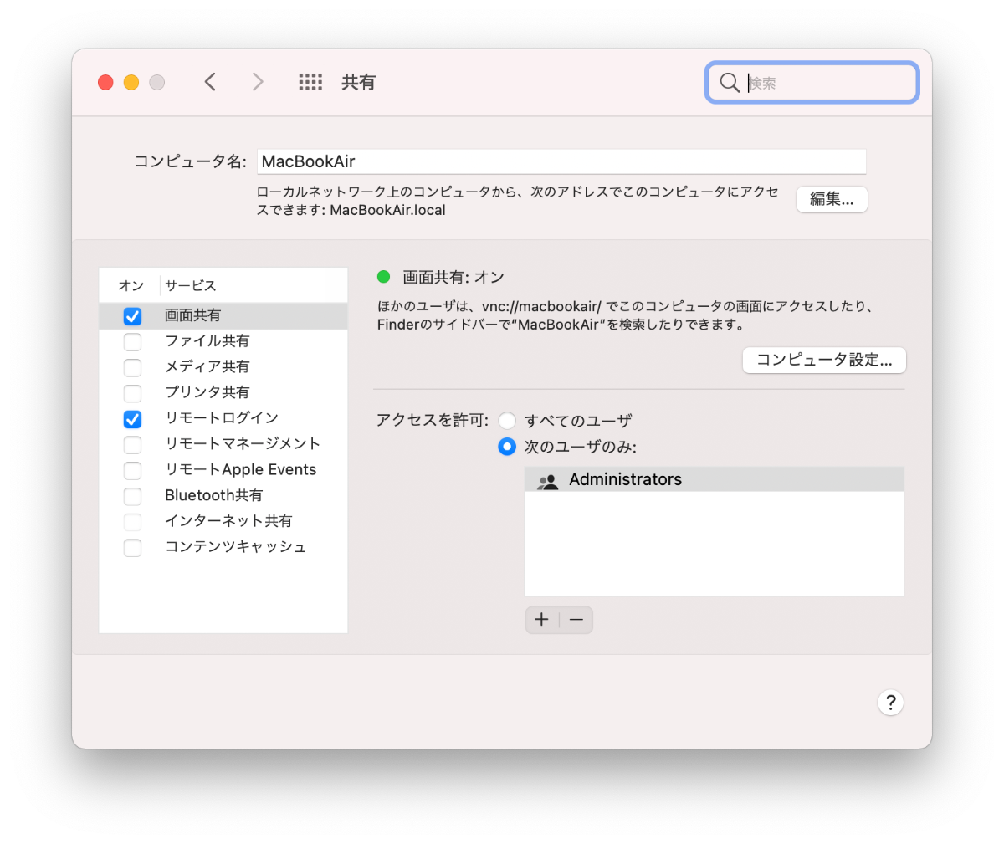This screenshot has height=844, width=1004.
Task: Select the プリンタ共有 service row
Action: click(x=223, y=392)
